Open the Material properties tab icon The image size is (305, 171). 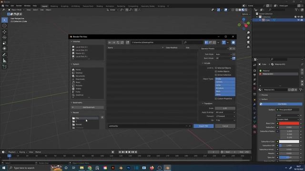[x=255, y=126]
